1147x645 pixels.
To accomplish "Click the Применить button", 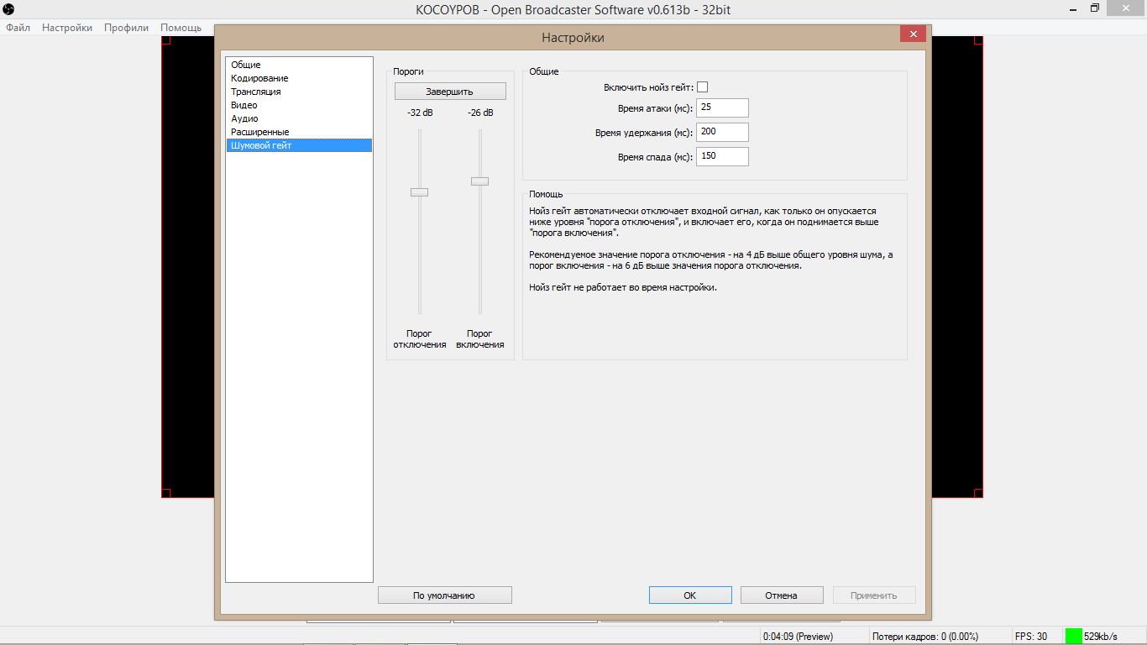I will [x=874, y=595].
